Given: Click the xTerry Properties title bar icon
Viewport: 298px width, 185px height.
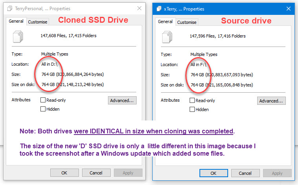Looking at the screenshot, I should coord(159,9).
